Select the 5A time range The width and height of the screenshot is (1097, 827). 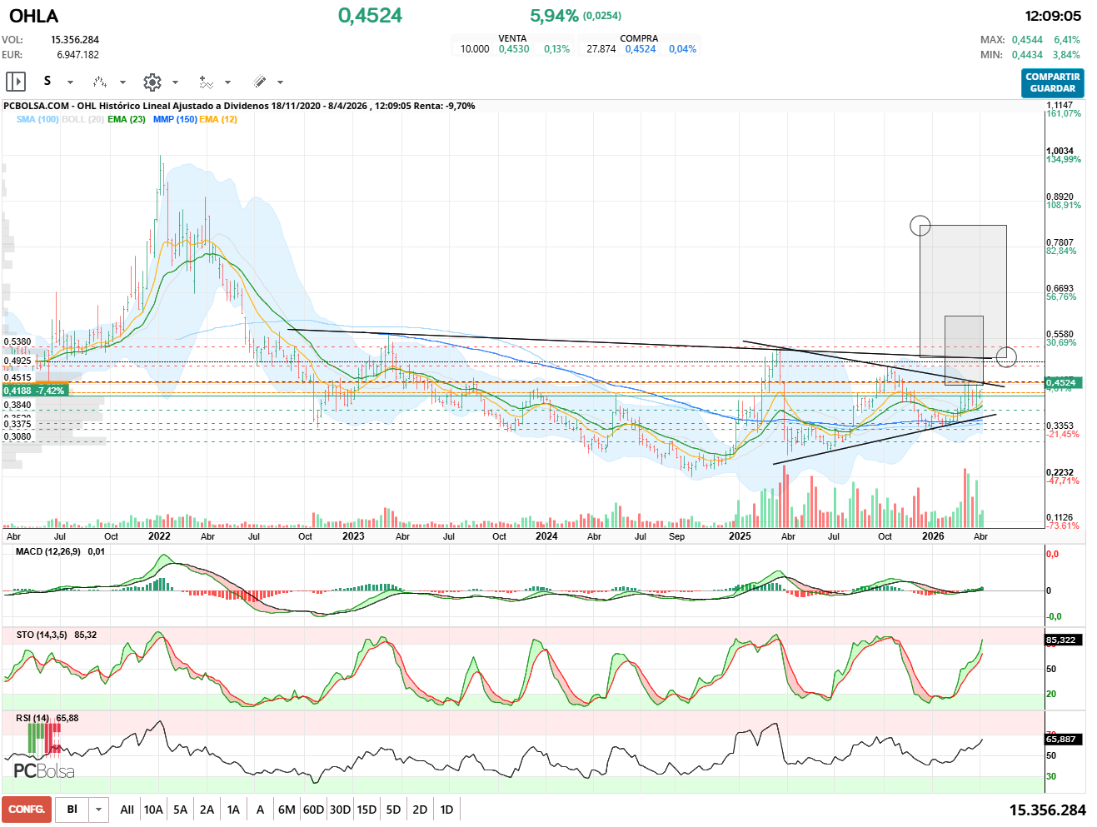coord(180,810)
